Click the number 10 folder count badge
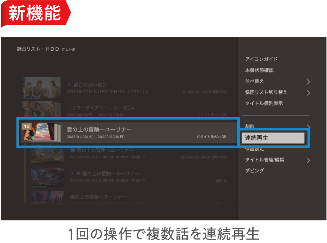This screenshot has height=243, width=327. pyautogui.click(x=26, y=126)
